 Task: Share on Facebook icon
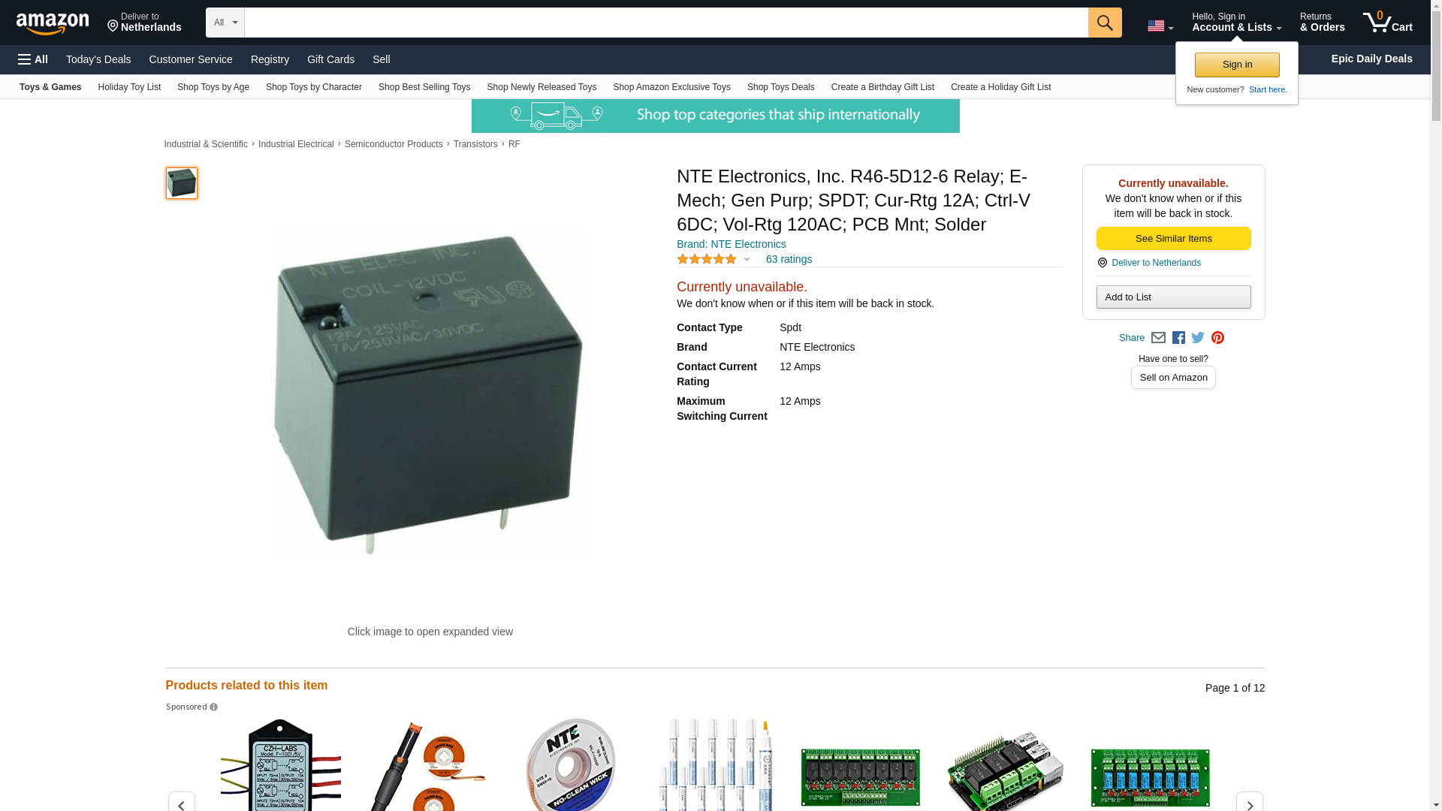coord(1178,338)
